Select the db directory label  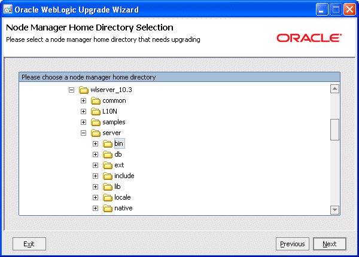point(118,154)
